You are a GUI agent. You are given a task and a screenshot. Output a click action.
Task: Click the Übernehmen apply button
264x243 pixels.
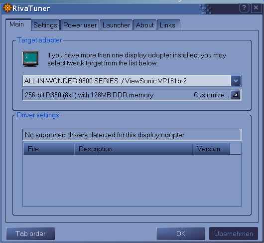click(234, 234)
